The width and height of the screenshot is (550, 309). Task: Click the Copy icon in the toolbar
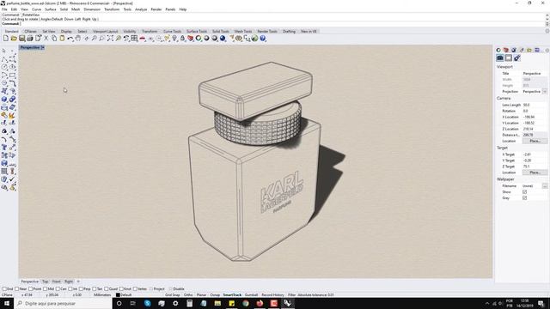[54, 39]
